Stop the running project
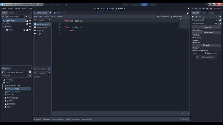The width and height of the screenshot is (223, 125). tap(196, 9)
